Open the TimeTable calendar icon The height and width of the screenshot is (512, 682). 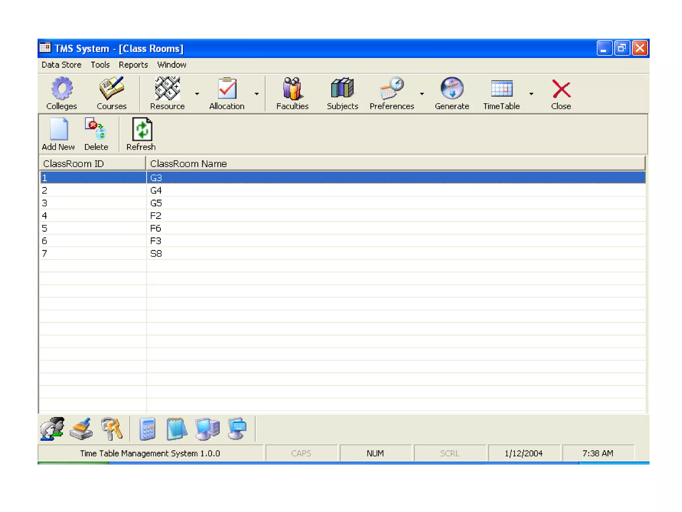click(502, 88)
